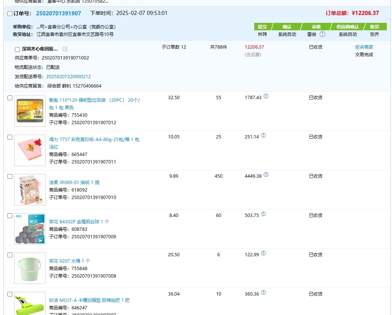The width and height of the screenshot is (392, 315).
Task: Click the 确认 workflow step
Action: 287,27
